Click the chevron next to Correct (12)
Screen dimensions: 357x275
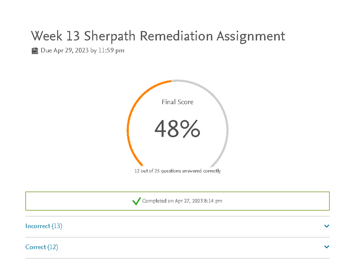(327, 247)
